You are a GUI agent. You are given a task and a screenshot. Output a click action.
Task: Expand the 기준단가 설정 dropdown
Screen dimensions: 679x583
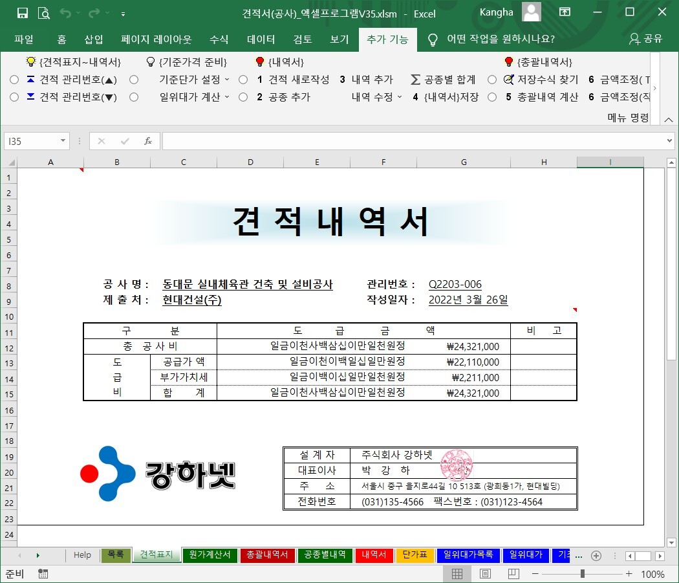[227, 80]
